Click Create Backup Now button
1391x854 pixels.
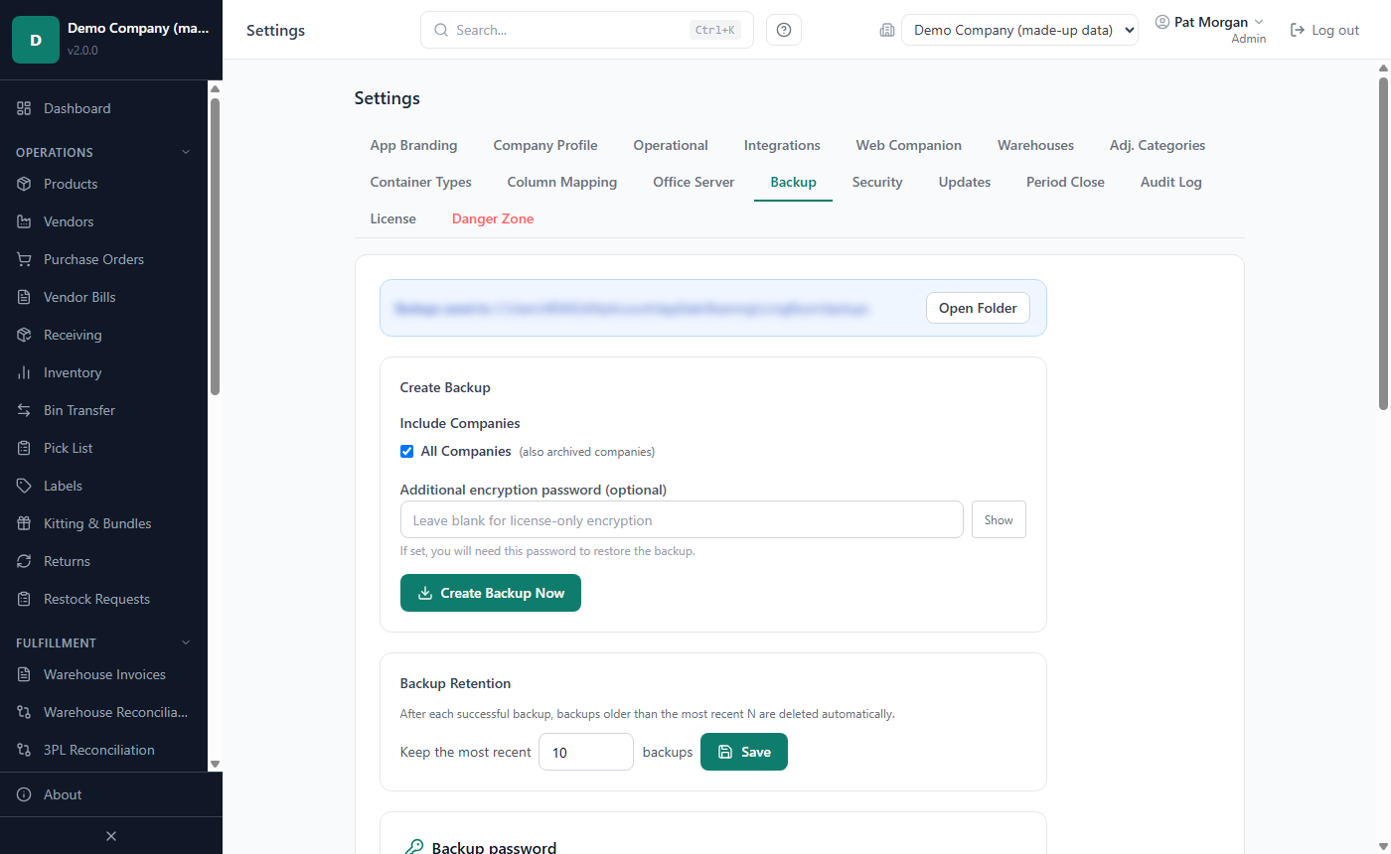[491, 593]
